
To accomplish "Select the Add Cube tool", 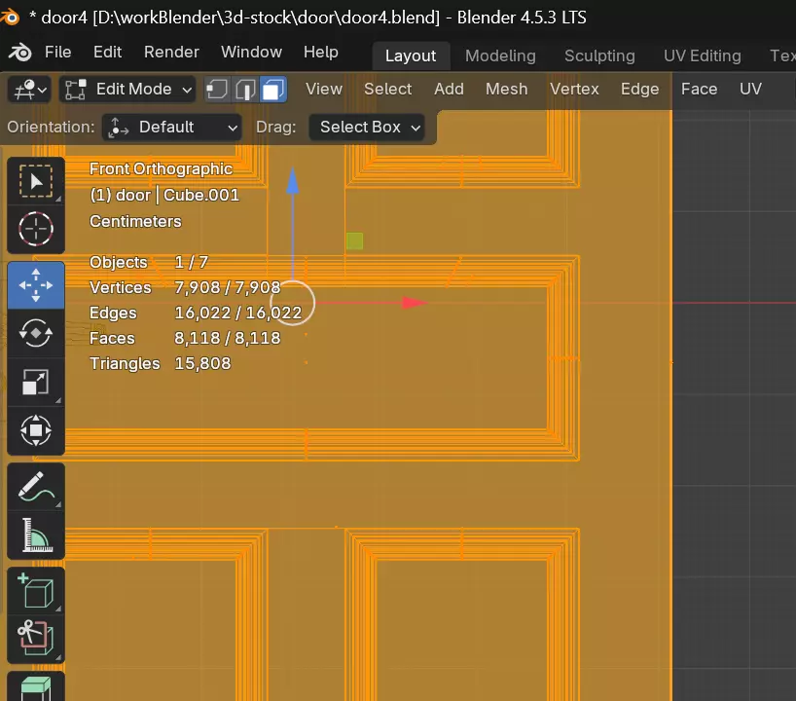I will tap(36, 591).
